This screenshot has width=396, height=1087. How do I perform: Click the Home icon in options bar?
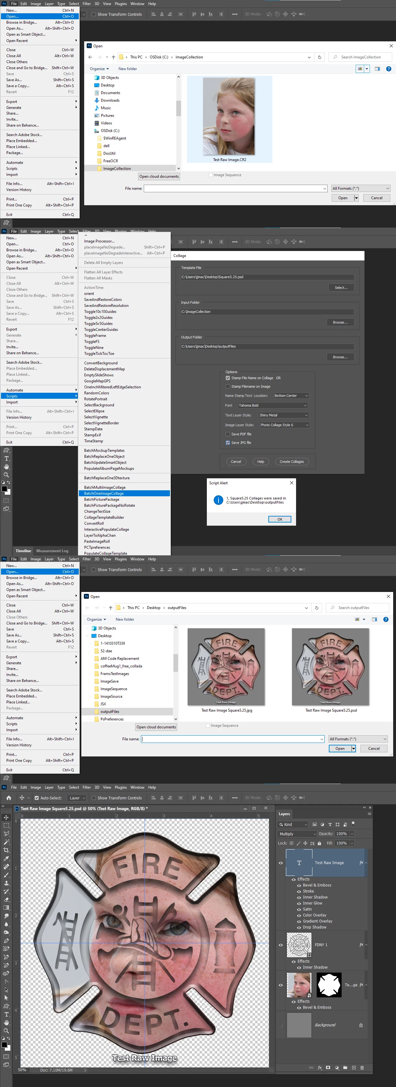[9, 797]
